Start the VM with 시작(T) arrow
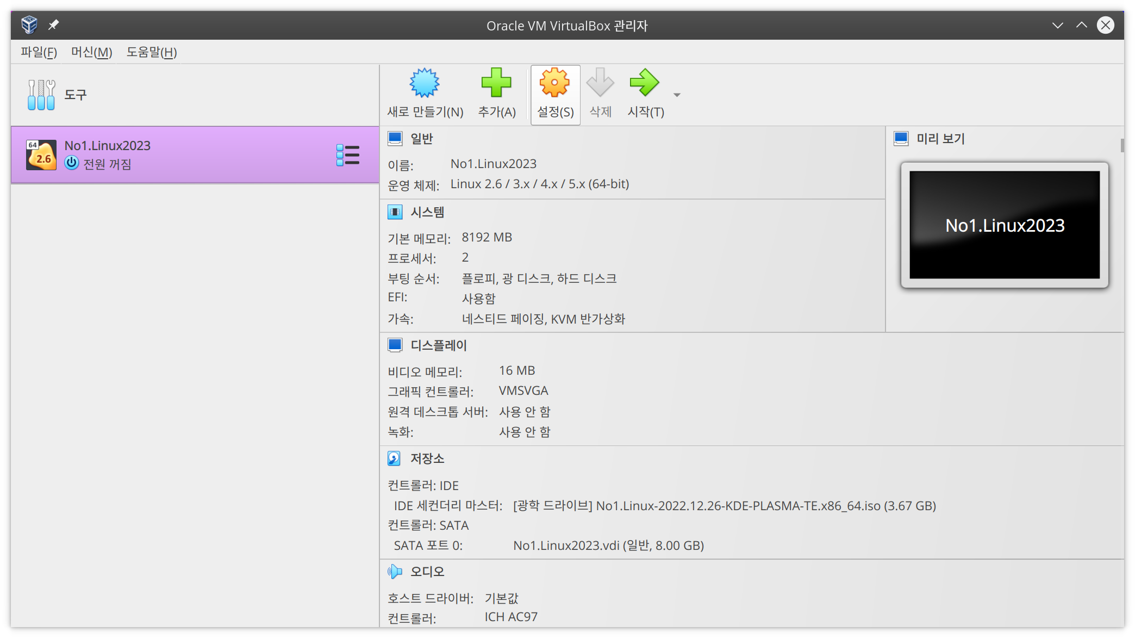Screen dimensions: 1135x638 coord(645,83)
